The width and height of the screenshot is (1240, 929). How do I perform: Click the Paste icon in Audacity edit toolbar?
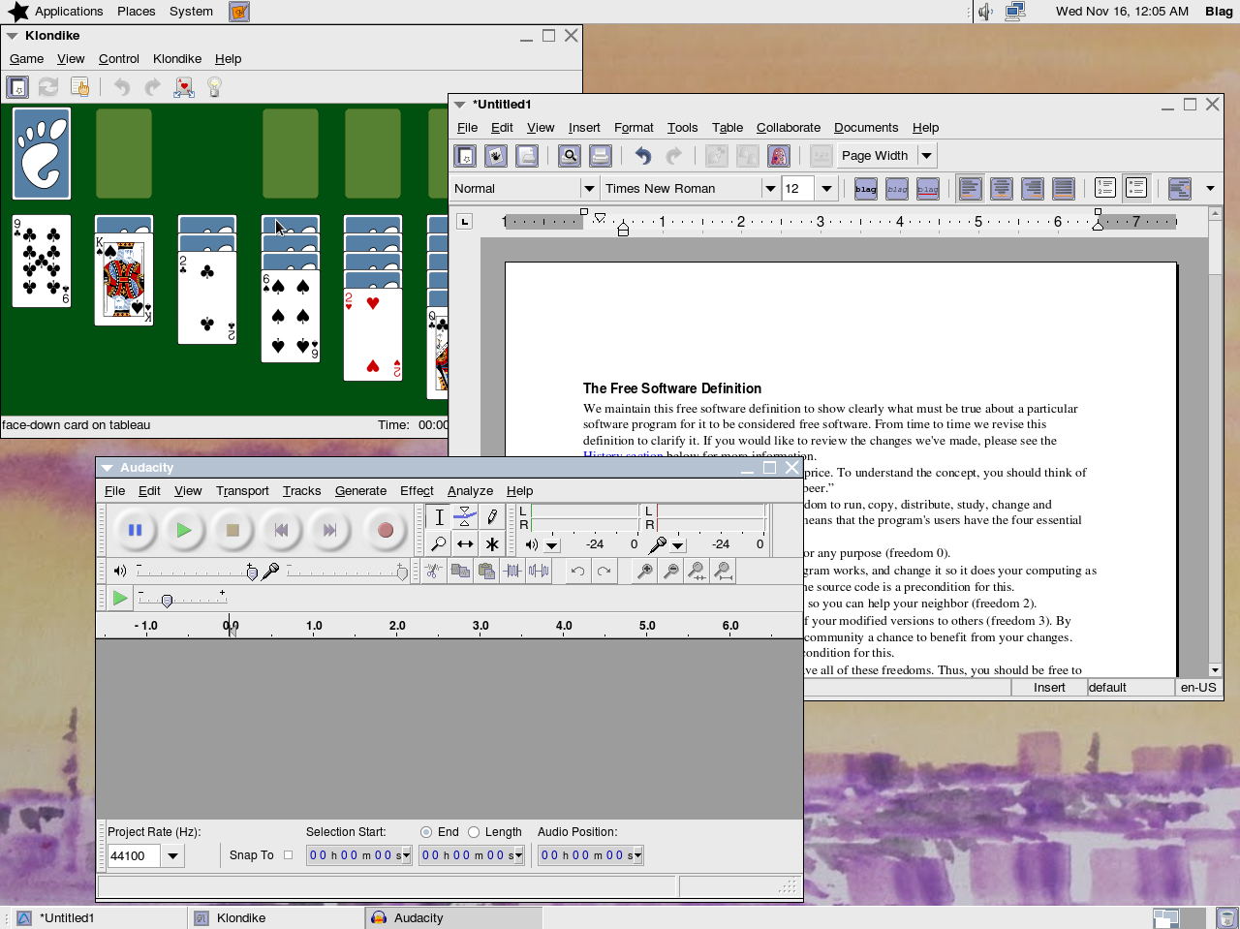pyautogui.click(x=486, y=572)
